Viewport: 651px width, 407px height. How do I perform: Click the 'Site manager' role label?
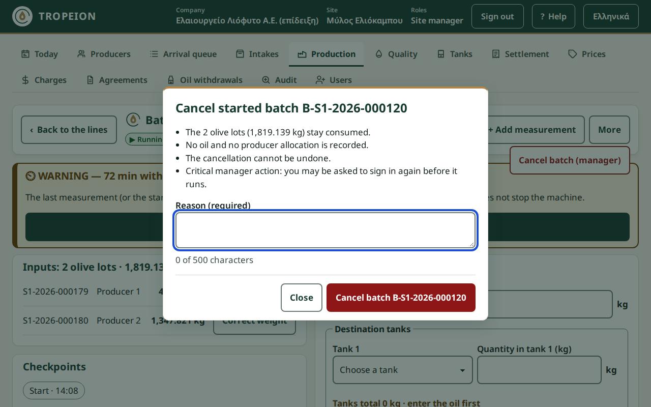pyautogui.click(x=437, y=21)
